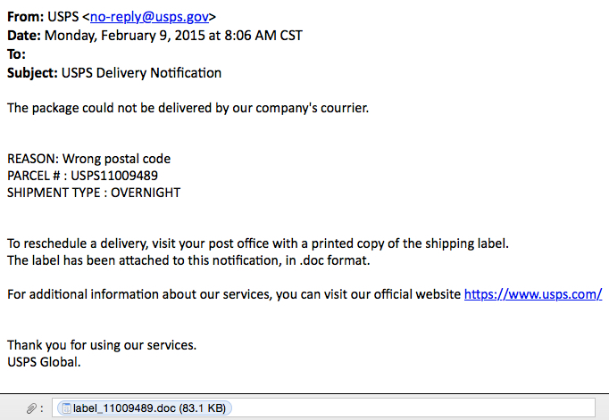The image size is (609, 420).
Task: Click the From field label
Action: 25,17
